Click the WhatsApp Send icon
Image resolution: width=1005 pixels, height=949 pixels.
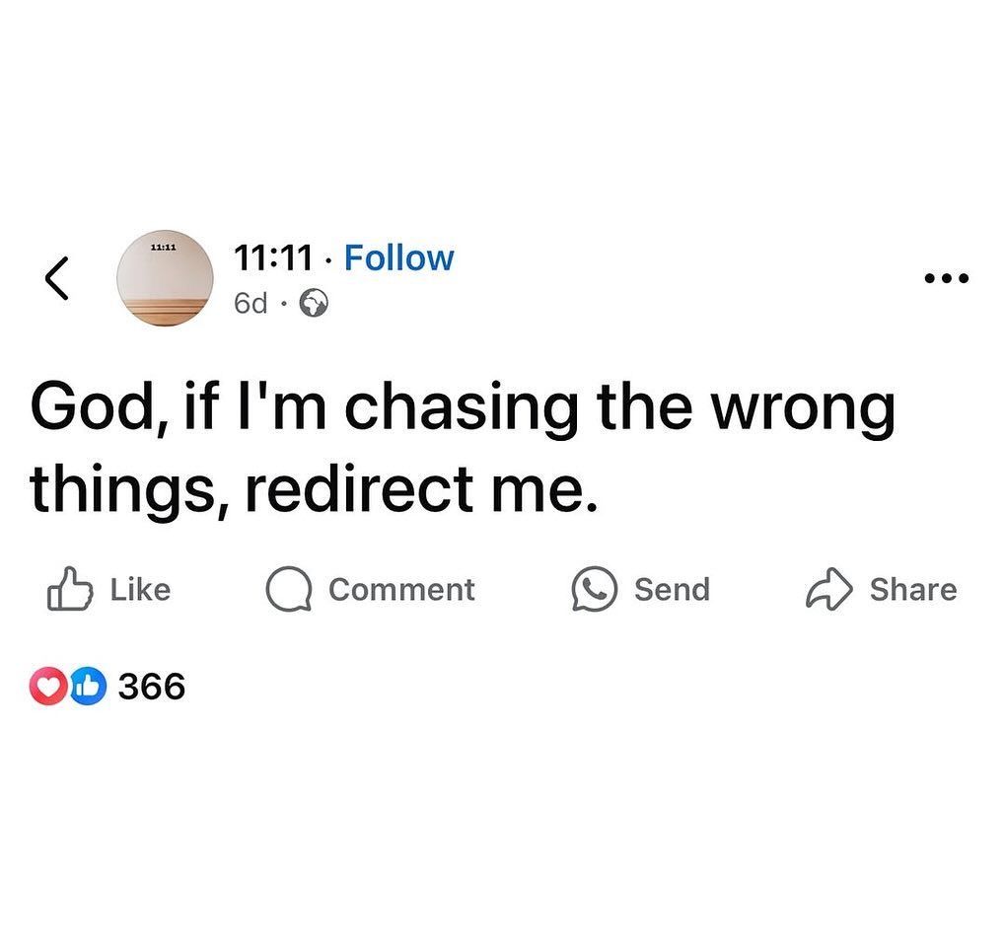pyautogui.click(x=595, y=590)
